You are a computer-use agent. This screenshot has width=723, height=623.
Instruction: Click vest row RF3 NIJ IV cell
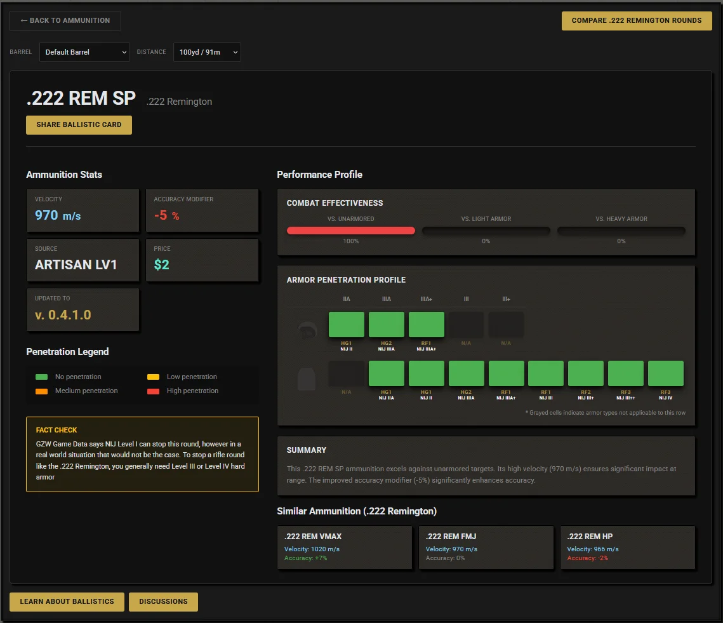666,373
